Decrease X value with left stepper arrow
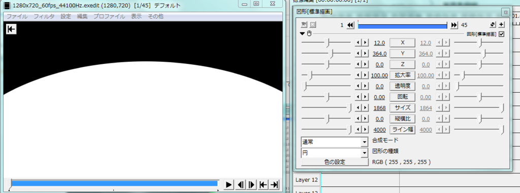This screenshot has width=520, height=193. [358, 43]
